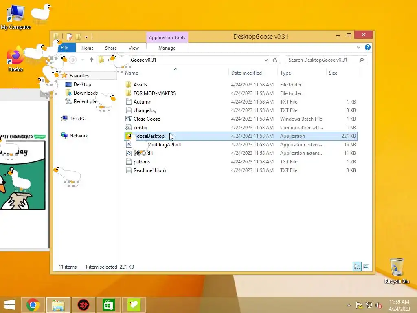Image resolution: width=417 pixels, height=313 pixels.
Task: Open the Recycle Bin desktop icon
Action: point(397,271)
